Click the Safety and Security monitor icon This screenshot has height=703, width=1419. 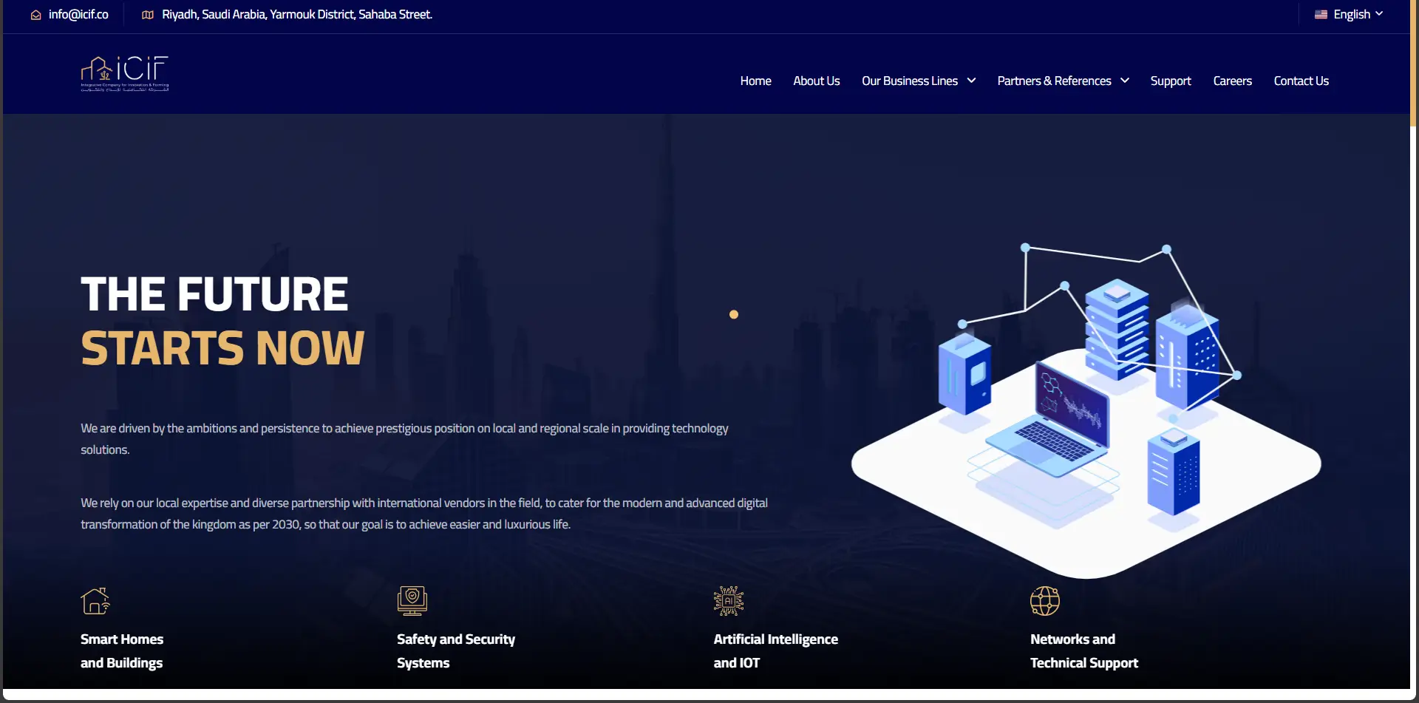point(412,601)
